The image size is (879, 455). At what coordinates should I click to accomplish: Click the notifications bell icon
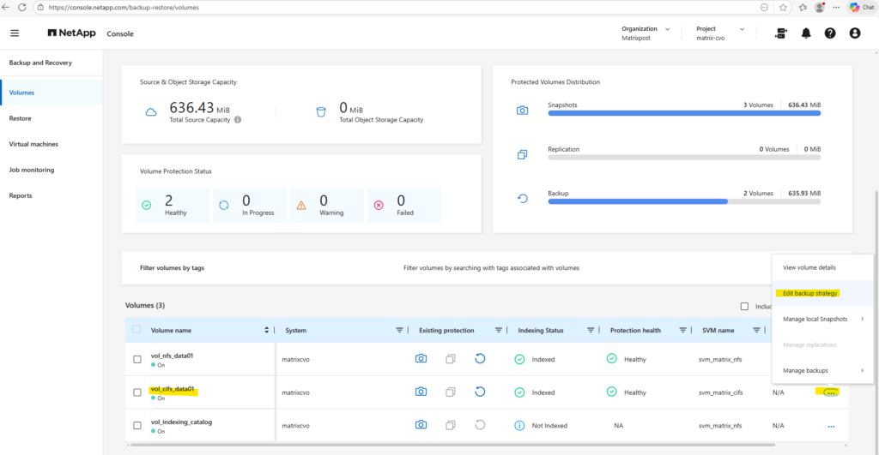pos(806,33)
